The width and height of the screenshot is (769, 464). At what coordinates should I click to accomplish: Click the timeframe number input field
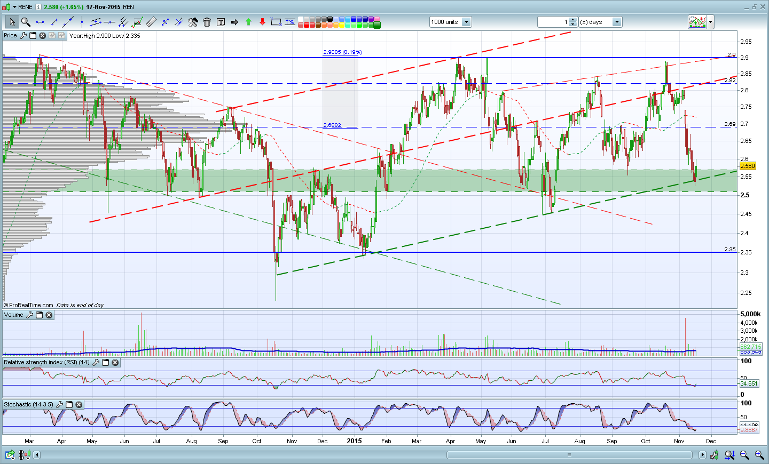click(553, 22)
